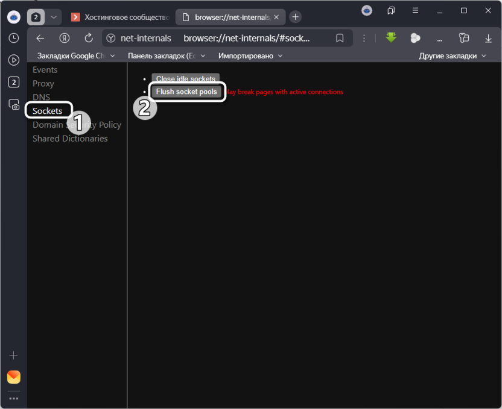Open the DNS section

41,97
